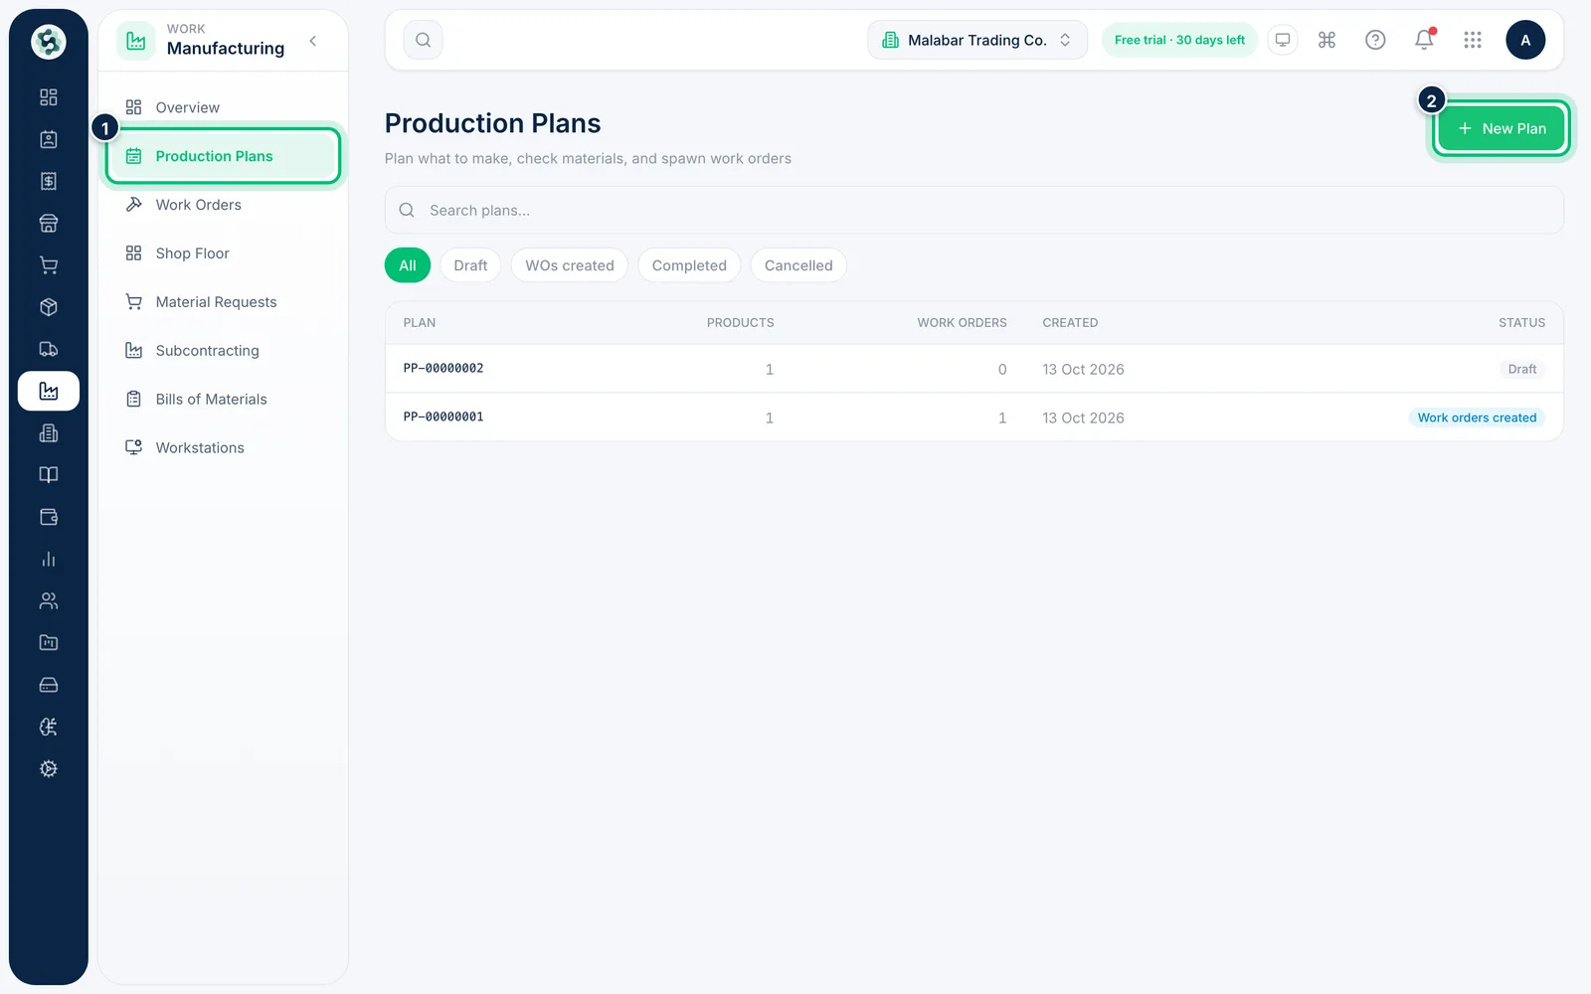
Task: Open Bills of Materials in sidebar
Action: coord(223,400)
